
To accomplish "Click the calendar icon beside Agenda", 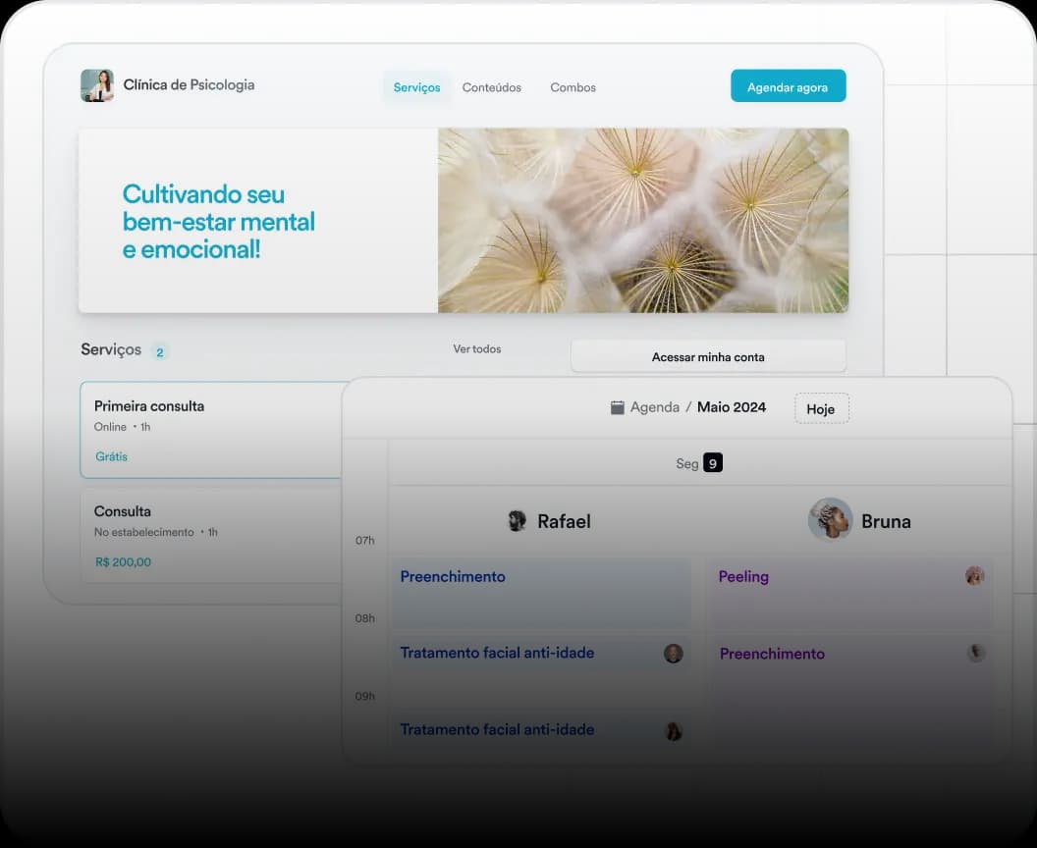I will pos(618,407).
